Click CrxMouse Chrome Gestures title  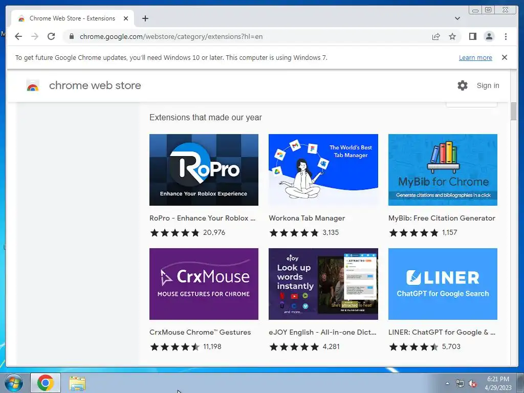[x=200, y=332]
